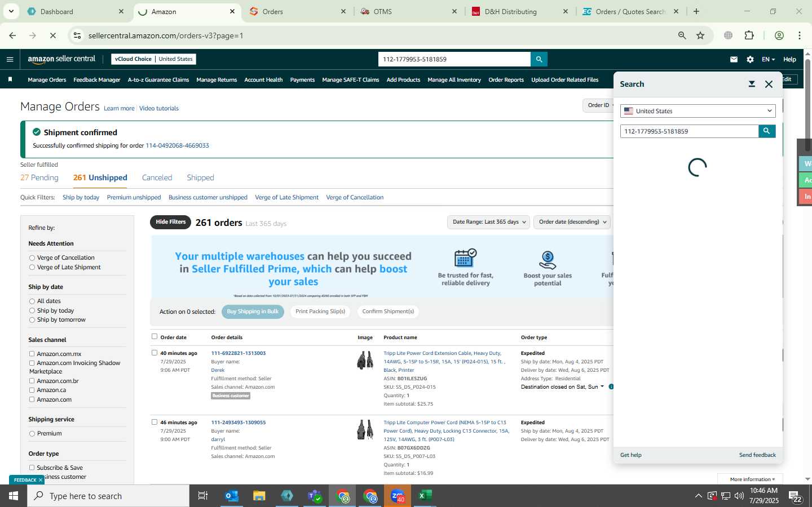Image resolution: width=812 pixels, height=507 pixels.
Task: Open Microsoft Teams from the taskbar
Action: 315,496
